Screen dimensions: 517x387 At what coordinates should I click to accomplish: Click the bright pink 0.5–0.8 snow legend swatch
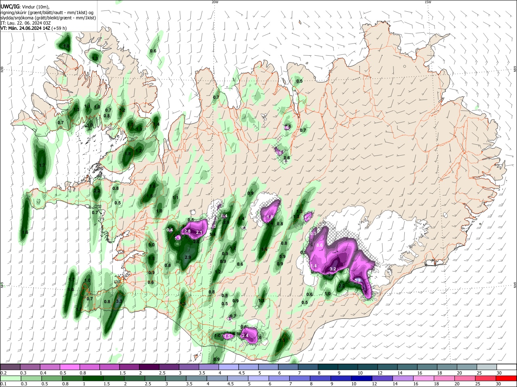pyautogui.click(x=69, y=367)
